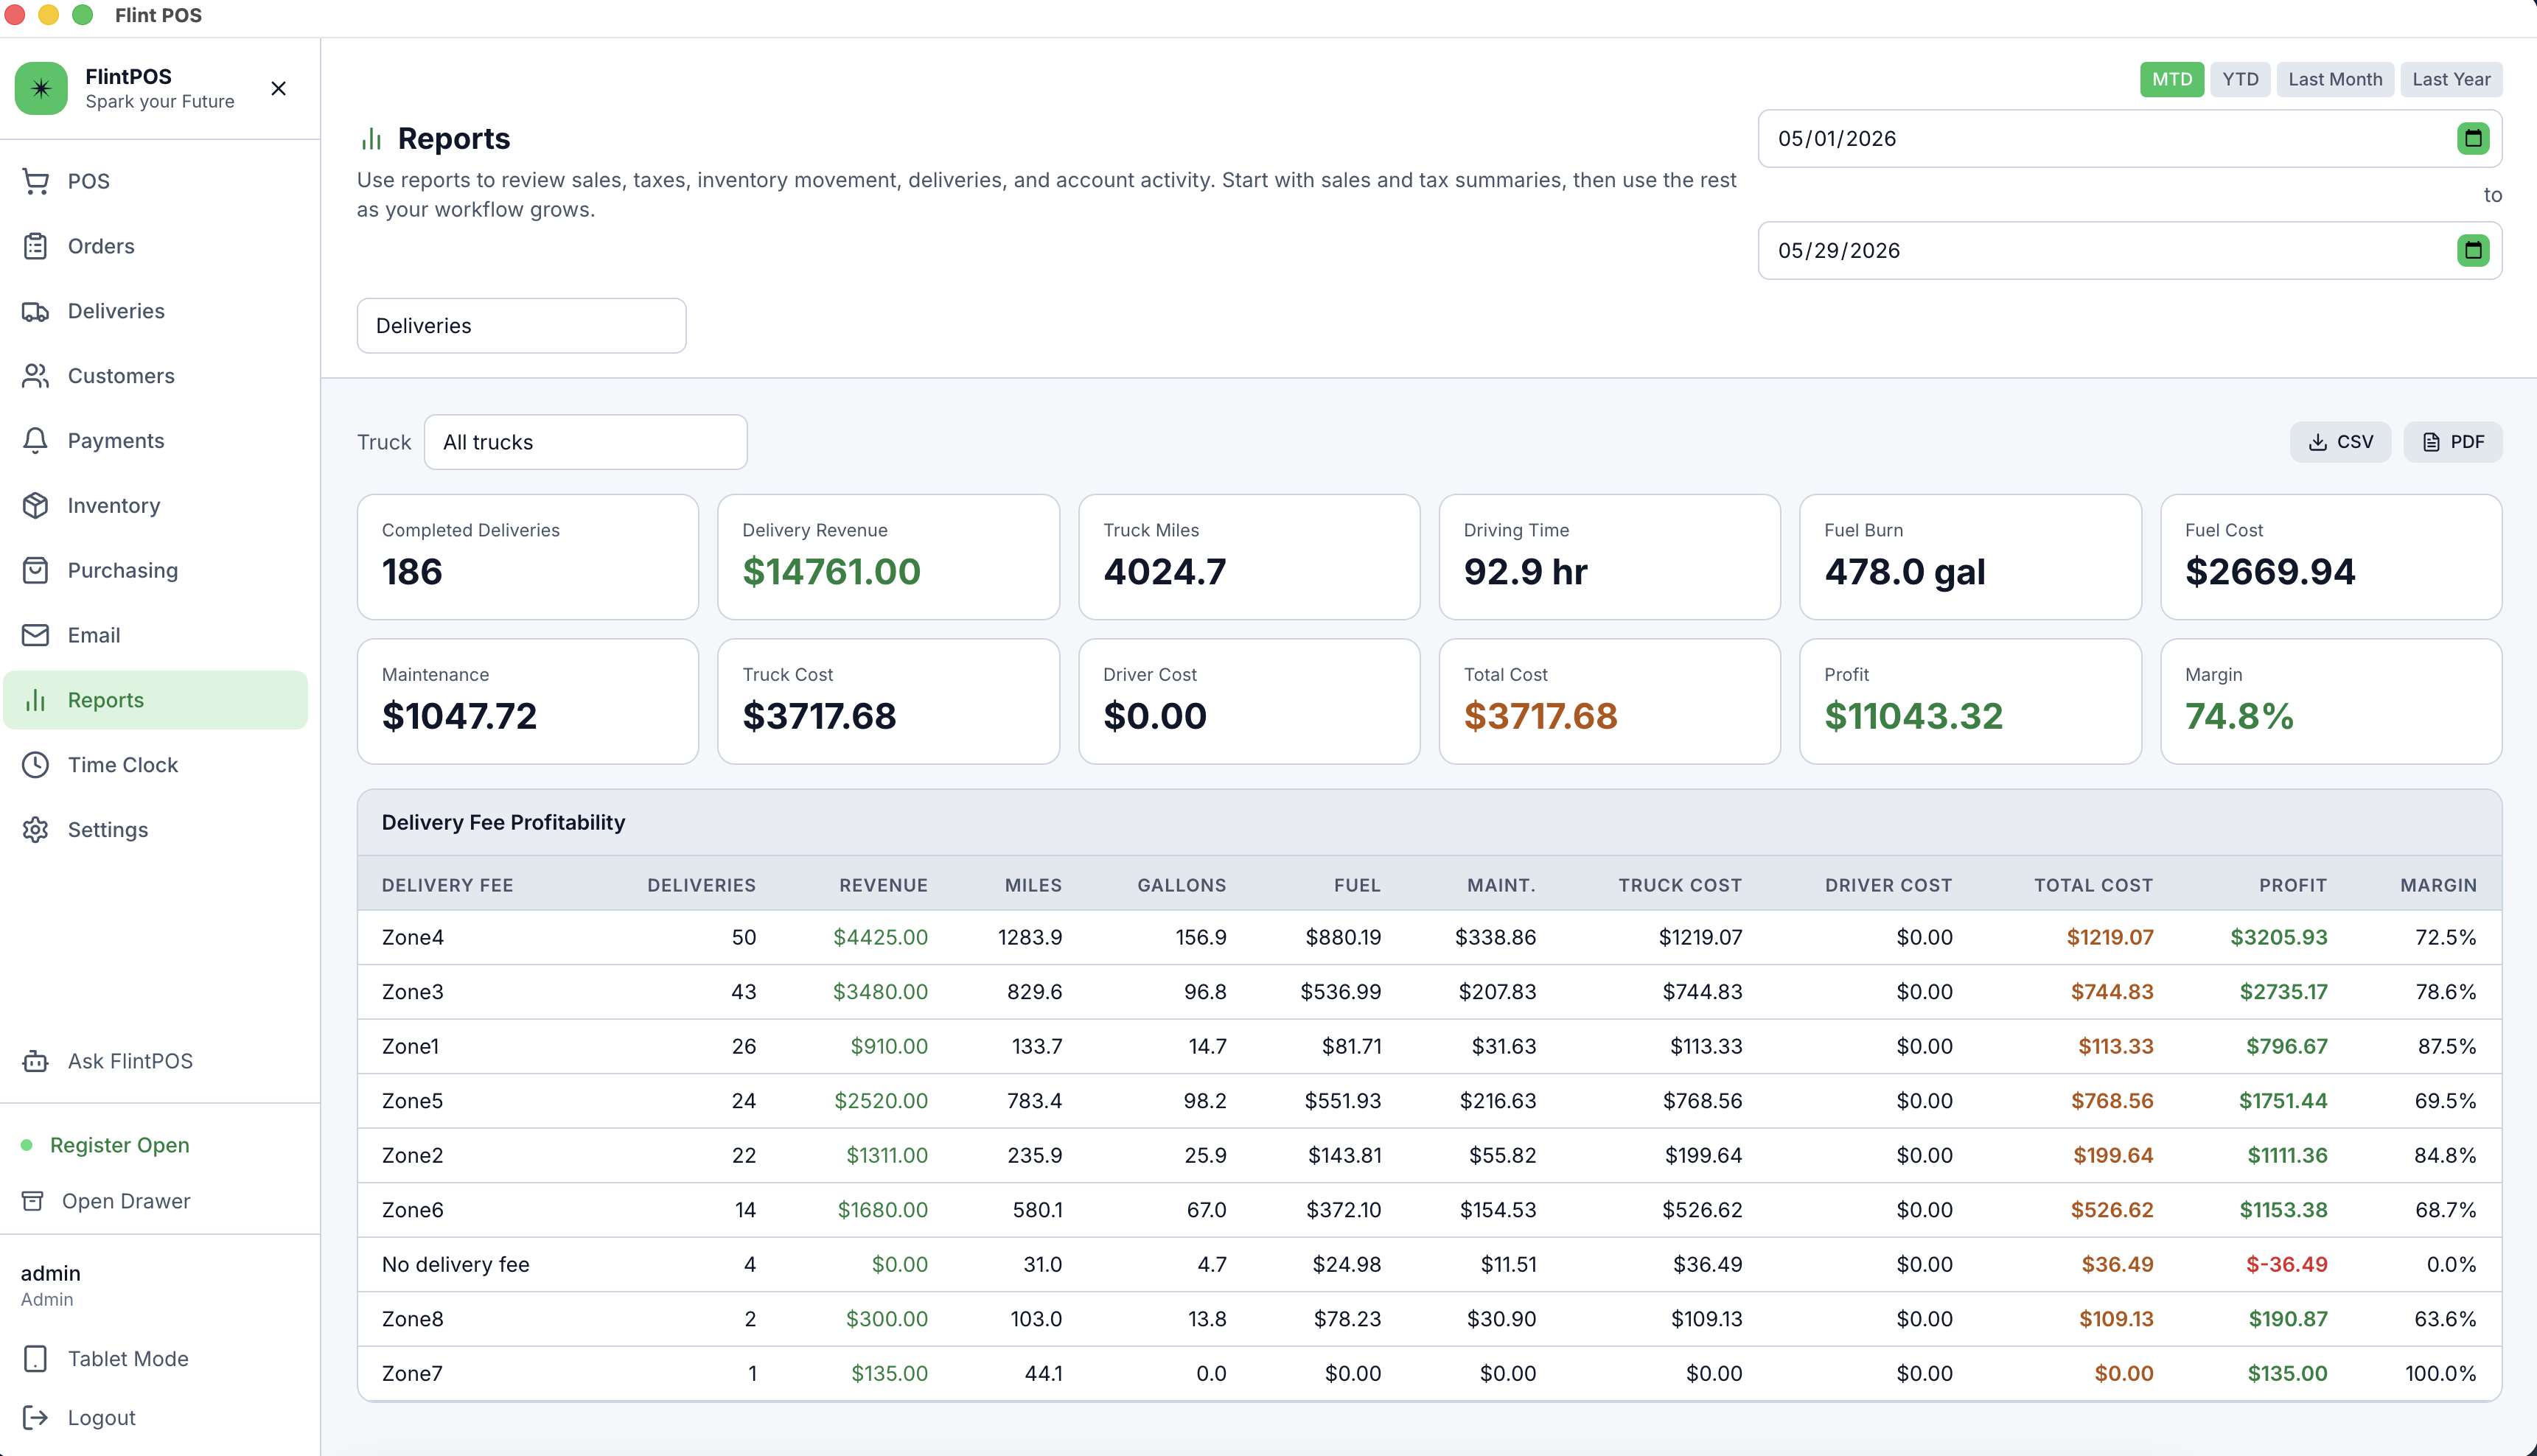Screen dimensions: 2537x1456
Task: Close the sidebar with the X icon
Action: tap(279, 88)
